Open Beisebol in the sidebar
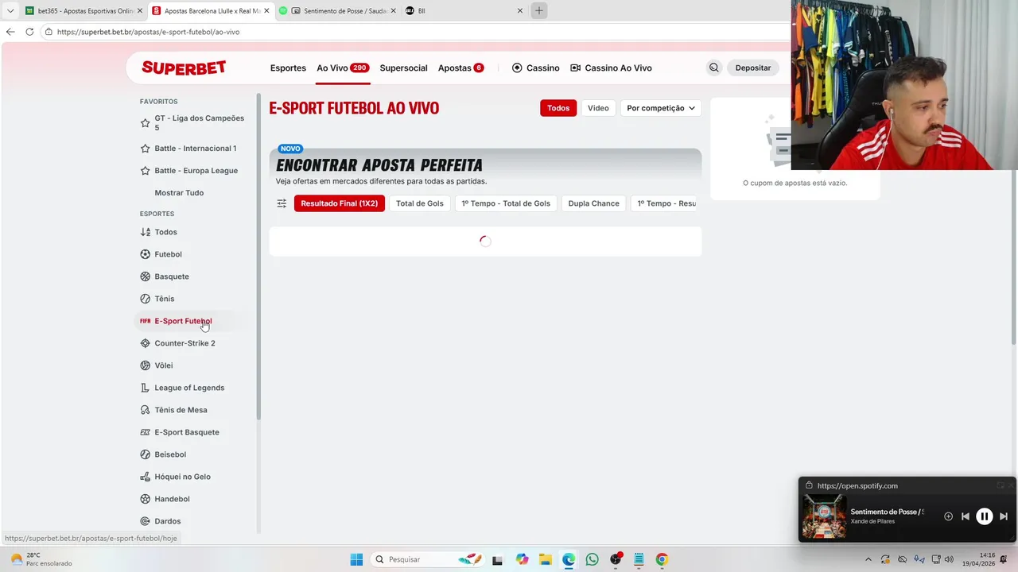 170,454
